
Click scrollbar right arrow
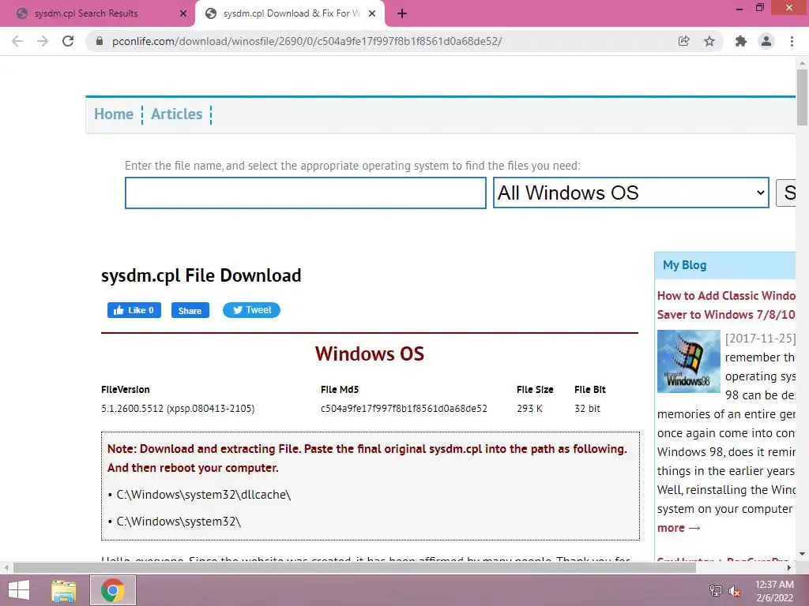tap(789, 568)
